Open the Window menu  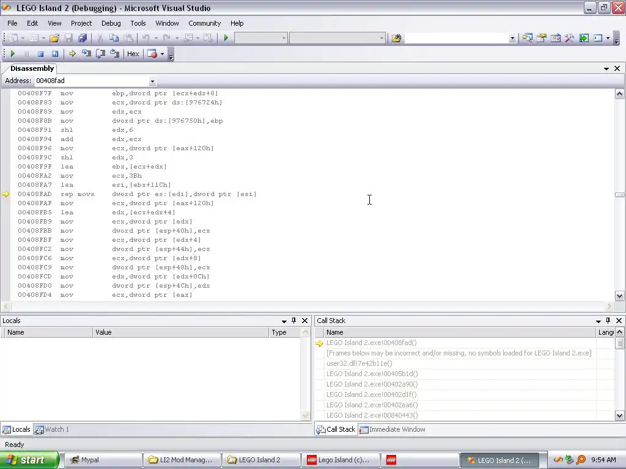click(x=167, y=23)
